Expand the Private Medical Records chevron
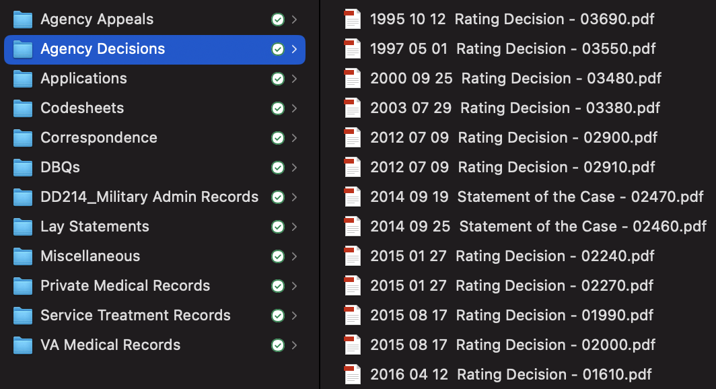 (295, 286)
